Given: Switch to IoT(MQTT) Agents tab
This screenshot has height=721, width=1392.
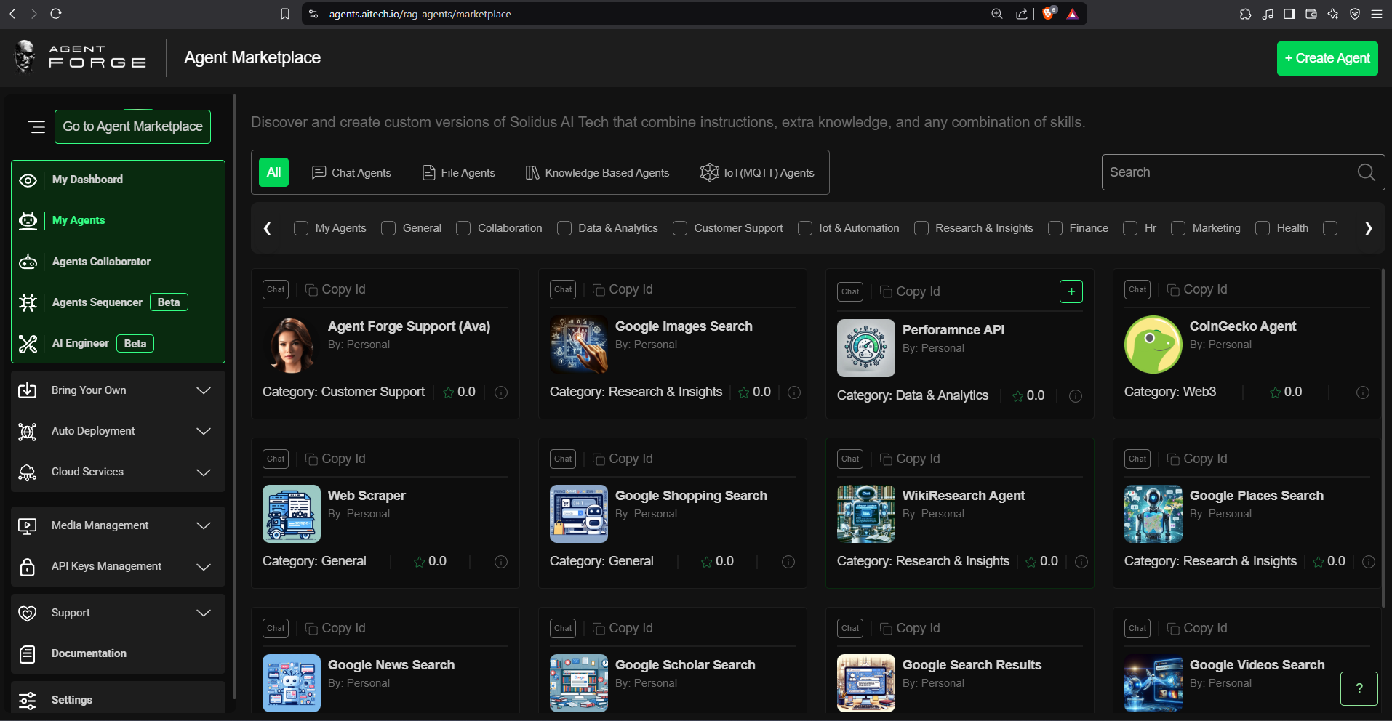Looking at the screenshot, I should click(757, 172).
